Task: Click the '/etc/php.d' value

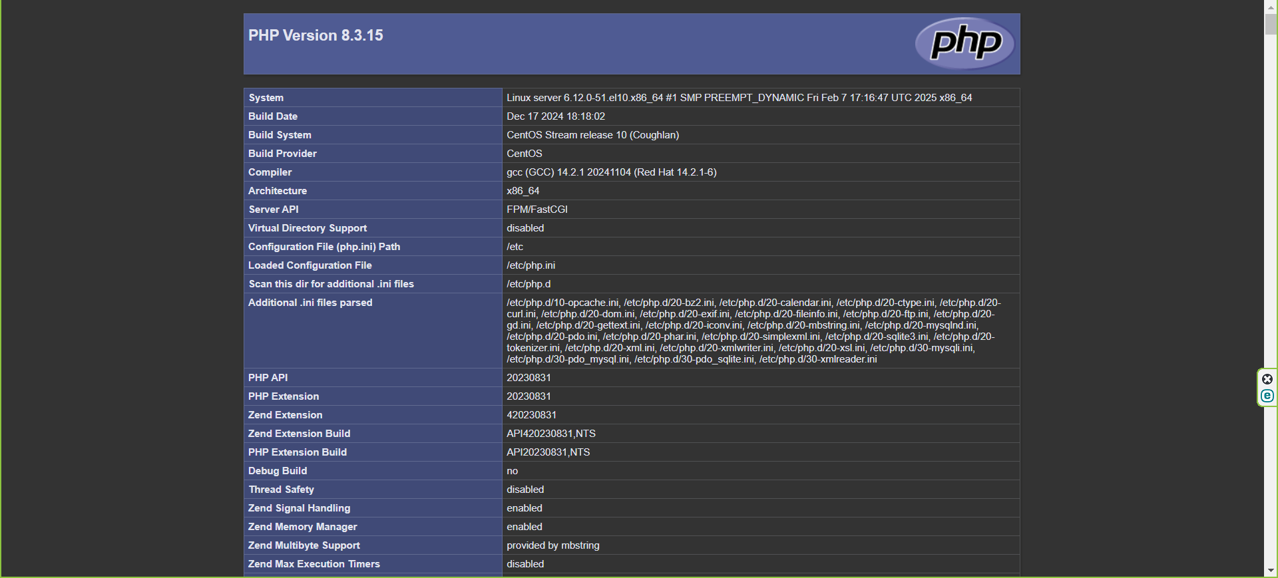Action: coord(529,284)
